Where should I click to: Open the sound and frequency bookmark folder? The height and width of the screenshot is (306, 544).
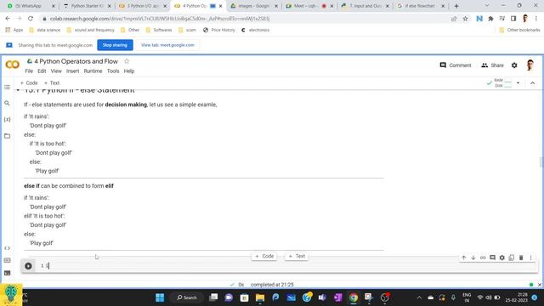coord(90,31)
